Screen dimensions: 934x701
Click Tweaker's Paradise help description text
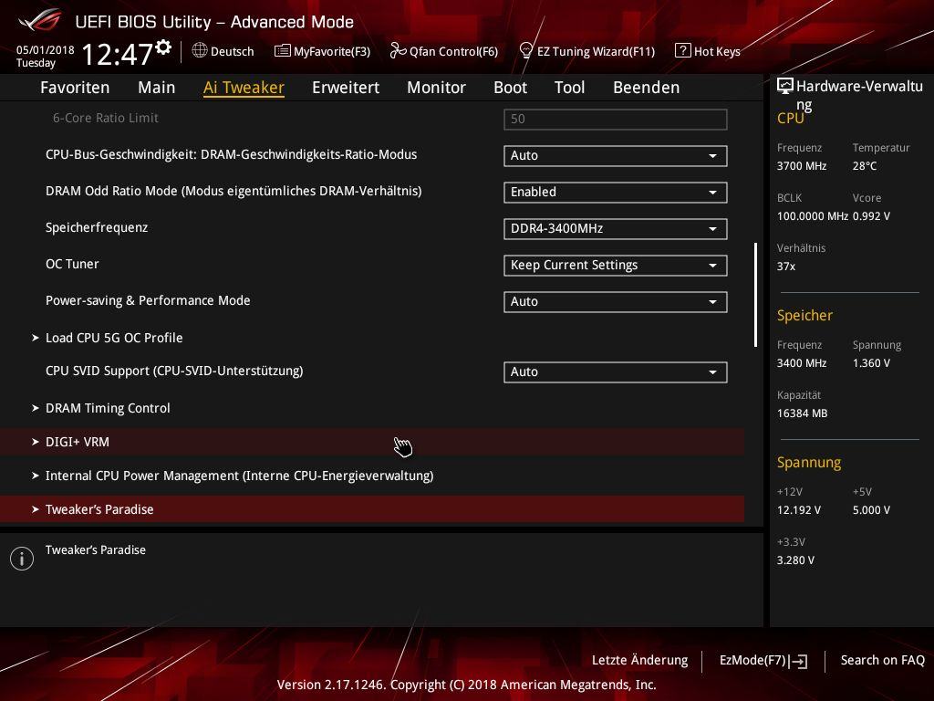(95, 550)
